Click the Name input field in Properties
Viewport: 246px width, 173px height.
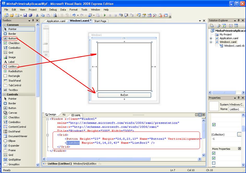coord(236,109)
